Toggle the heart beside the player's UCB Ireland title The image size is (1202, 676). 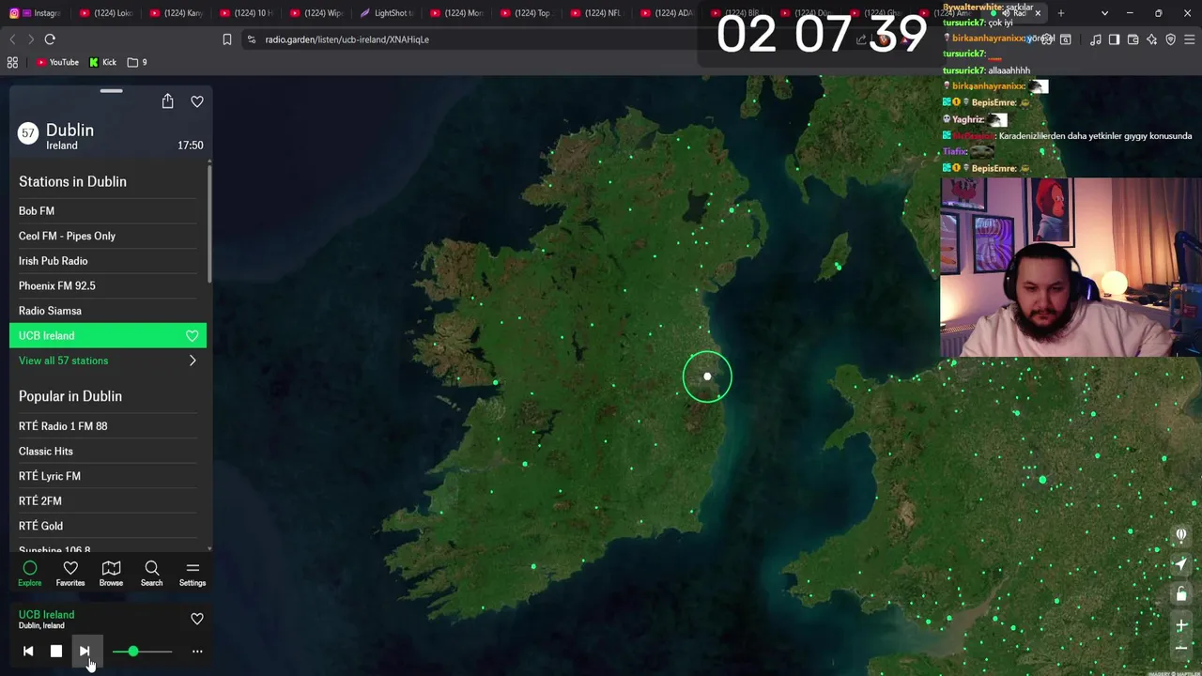pyautogui.click(x=197, y=619)
